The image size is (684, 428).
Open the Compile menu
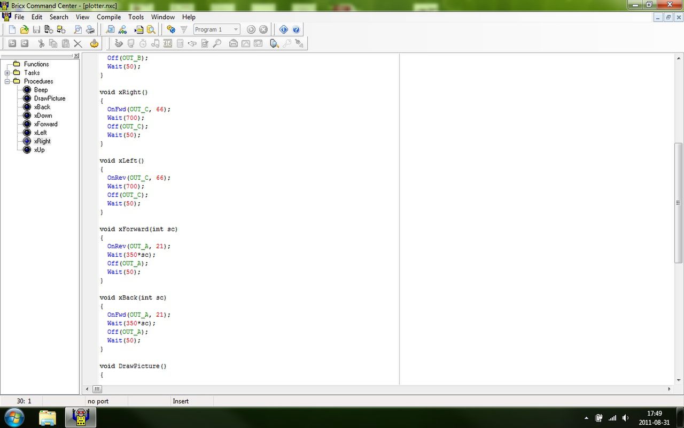[x=108, y=17]
